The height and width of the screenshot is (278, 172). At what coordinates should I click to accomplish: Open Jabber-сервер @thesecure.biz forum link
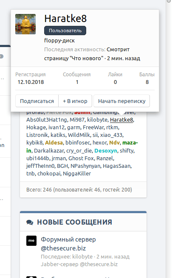pyautogui.click(x=79, y=264)
